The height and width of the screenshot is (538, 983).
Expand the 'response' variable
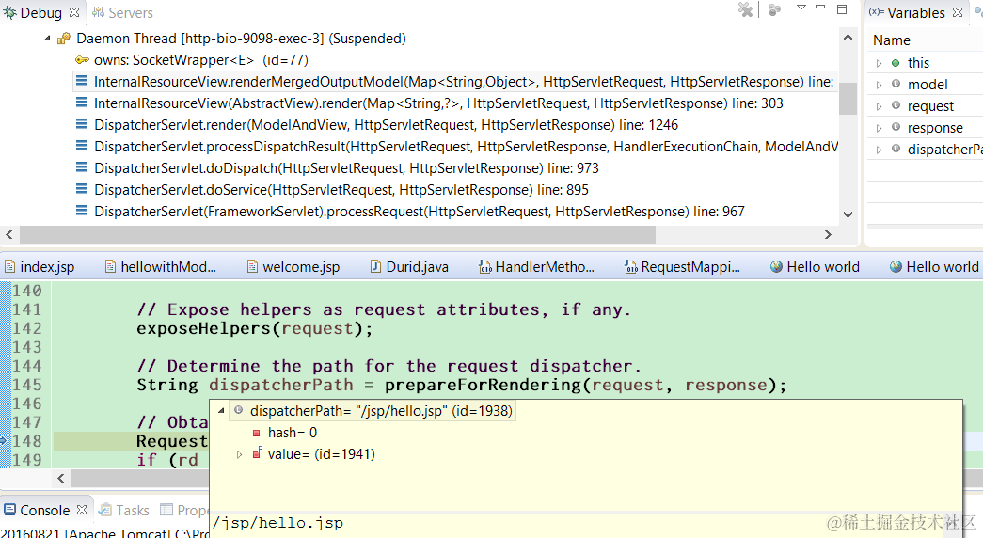click(x=879, y=128)
